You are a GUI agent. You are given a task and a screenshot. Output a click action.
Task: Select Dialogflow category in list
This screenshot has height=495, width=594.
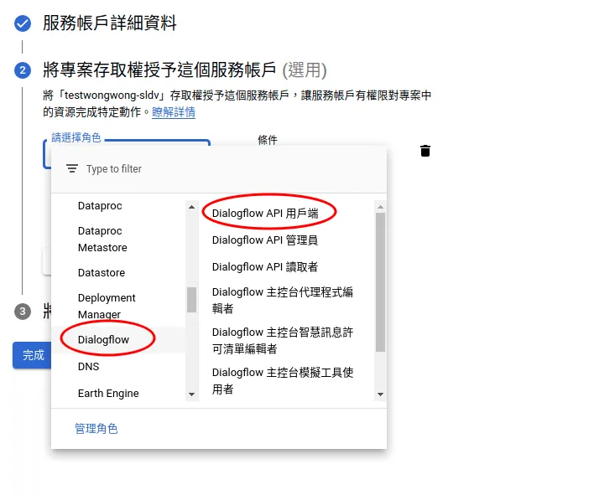[104, 340]
